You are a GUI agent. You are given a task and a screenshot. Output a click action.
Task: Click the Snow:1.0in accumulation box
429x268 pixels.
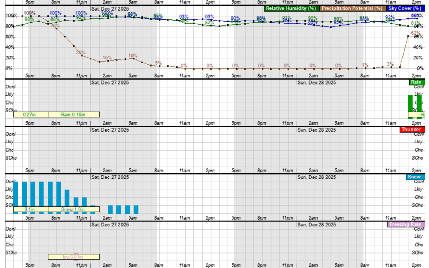tap(74, 209)
